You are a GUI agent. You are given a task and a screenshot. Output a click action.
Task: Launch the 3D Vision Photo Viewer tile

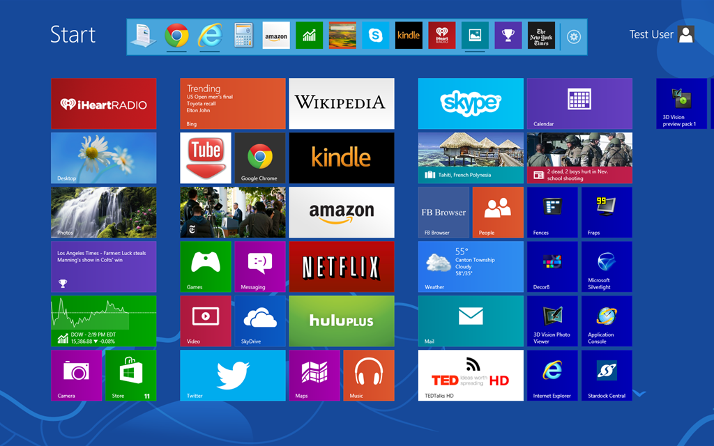tap(552, 321)
